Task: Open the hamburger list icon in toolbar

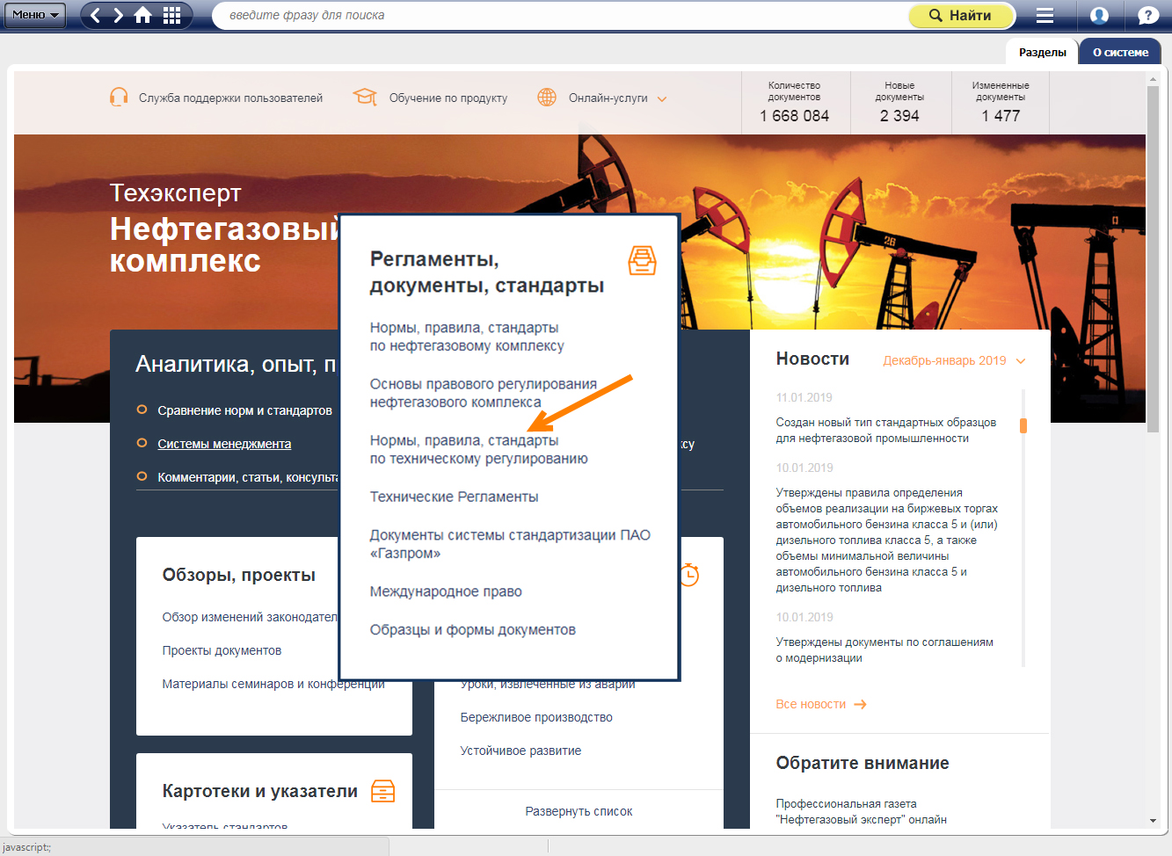Action: pyautogui.click(x=1045, y=15)
